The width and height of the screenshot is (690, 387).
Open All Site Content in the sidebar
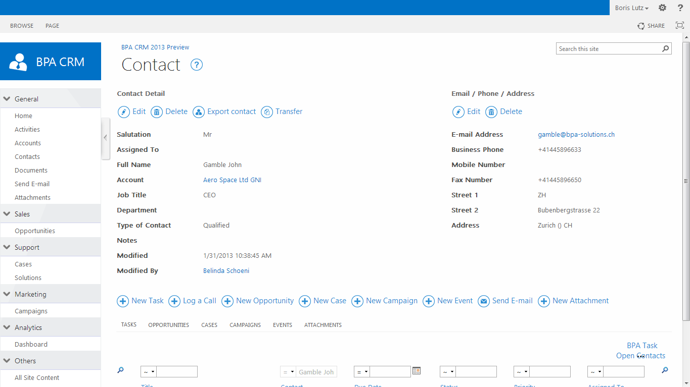37,378
